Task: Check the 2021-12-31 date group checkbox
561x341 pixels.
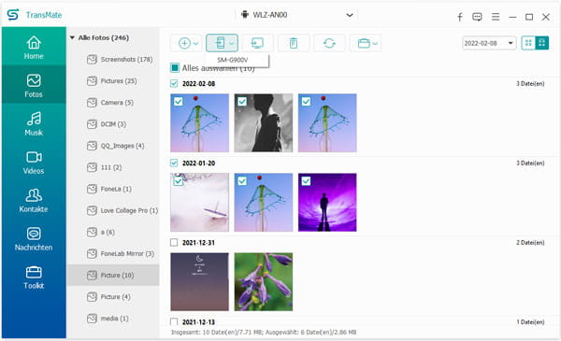Action: click(x=174, y=243)
